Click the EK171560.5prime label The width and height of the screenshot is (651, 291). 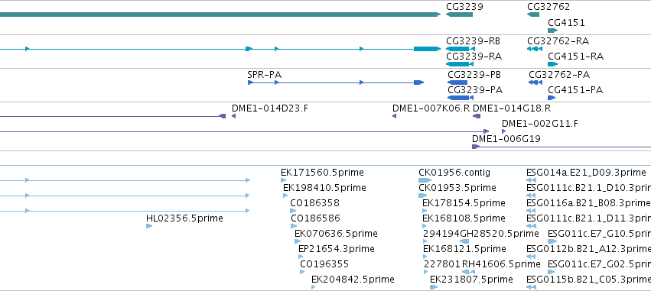coord(322,173)
